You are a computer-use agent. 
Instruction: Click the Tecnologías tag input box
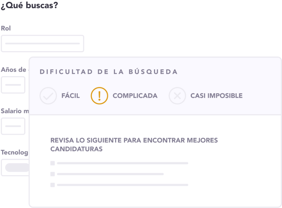pos(15,168)
